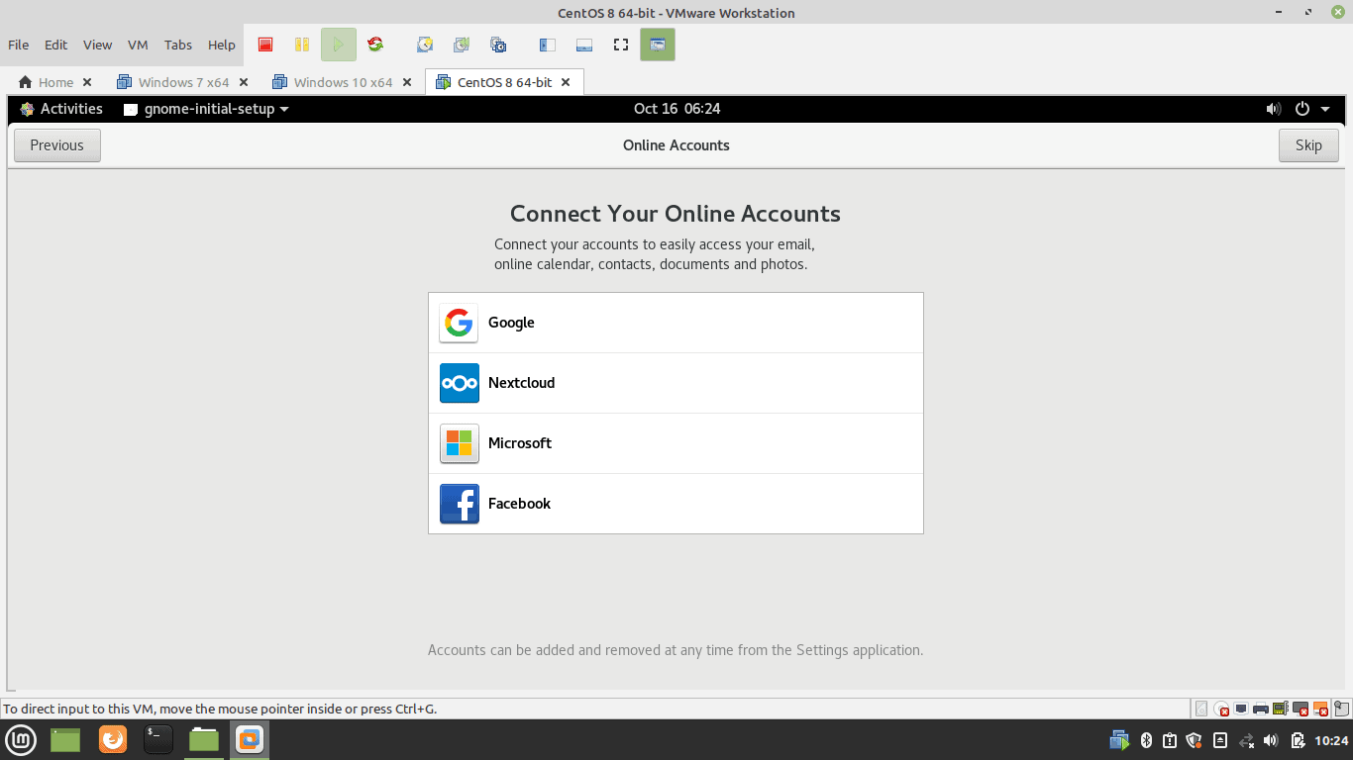The image size is (1353, 760).
Task: Select the Facebook account row
Action: coord(676,504)
